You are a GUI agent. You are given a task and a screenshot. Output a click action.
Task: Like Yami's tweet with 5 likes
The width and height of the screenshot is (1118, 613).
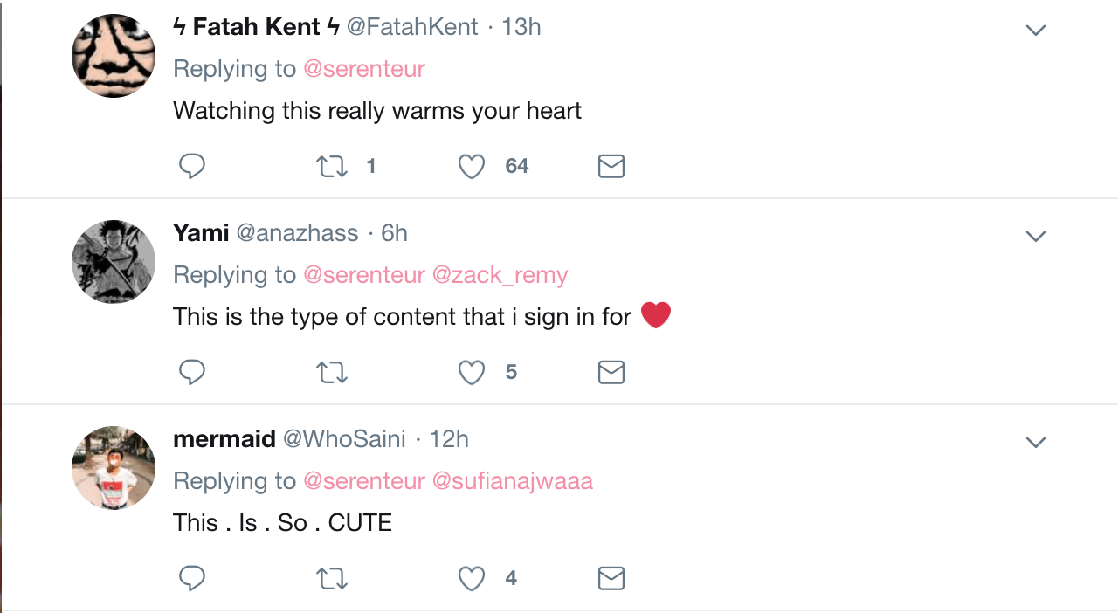[x=472, y=373]
